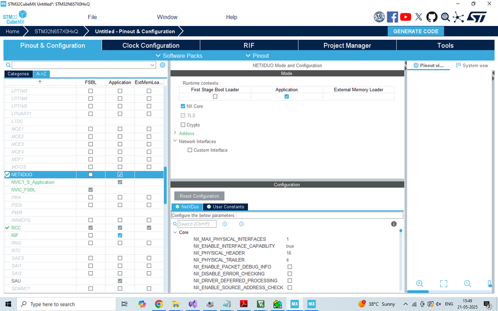The width and height of the screenshot is (498, 311).
Task: Enable the TLS checkbox under Mode
Action: tap(183, 115)
